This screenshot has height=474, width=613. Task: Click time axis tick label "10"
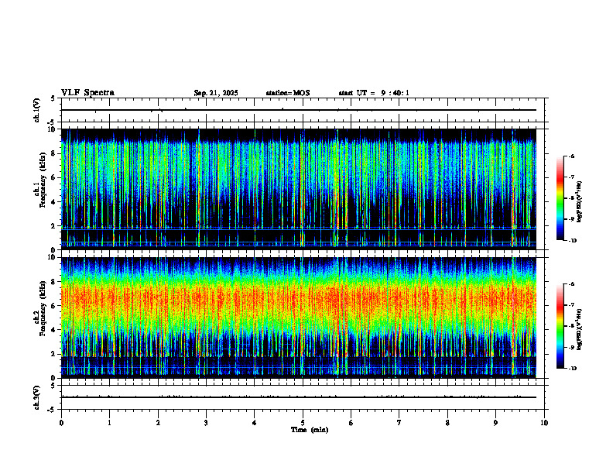click(x=544, y=423)
